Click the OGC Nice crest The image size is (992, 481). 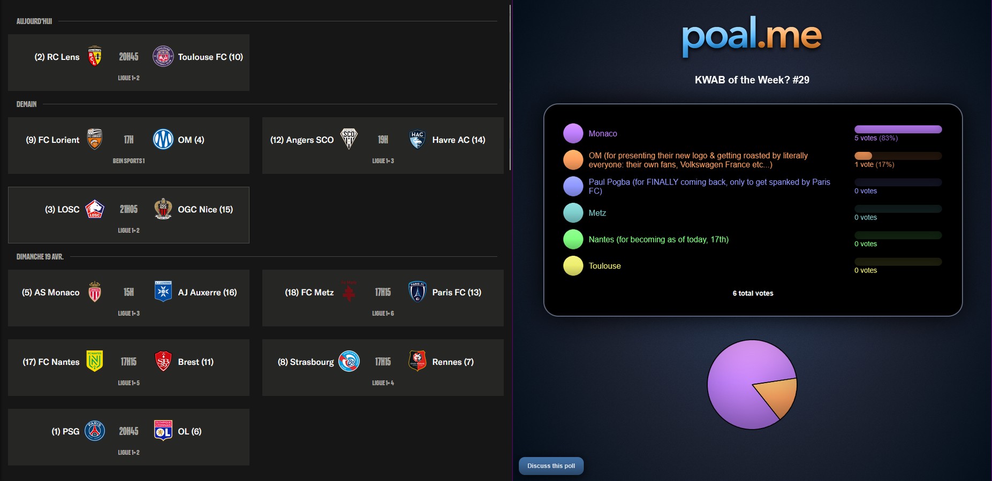pyautogui.click(x=163, y=209)
